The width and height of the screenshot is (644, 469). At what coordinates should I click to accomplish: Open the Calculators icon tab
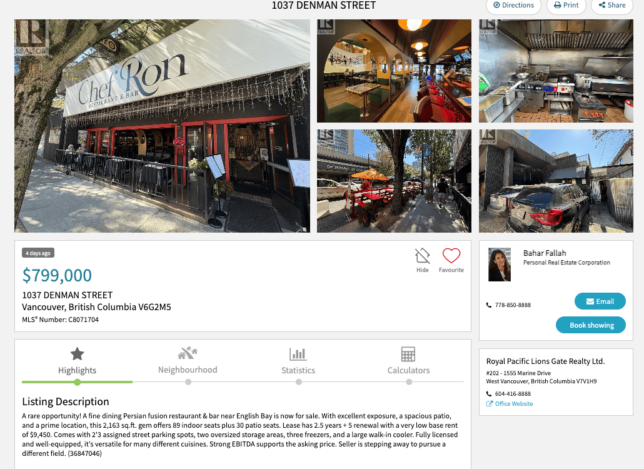tap(408, 354)
